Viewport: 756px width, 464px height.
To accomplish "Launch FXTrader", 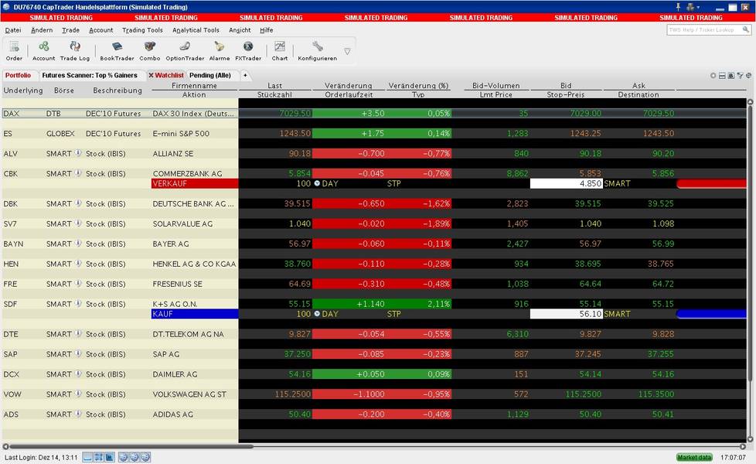I will (x=248, y=50).
